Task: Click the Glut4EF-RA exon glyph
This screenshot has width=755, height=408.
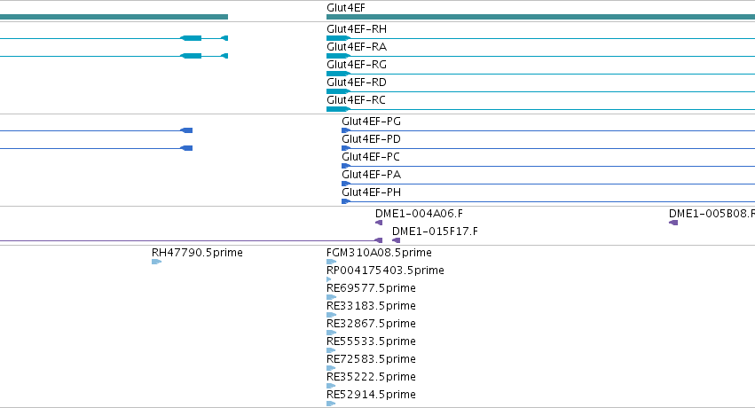Action: 338,56
